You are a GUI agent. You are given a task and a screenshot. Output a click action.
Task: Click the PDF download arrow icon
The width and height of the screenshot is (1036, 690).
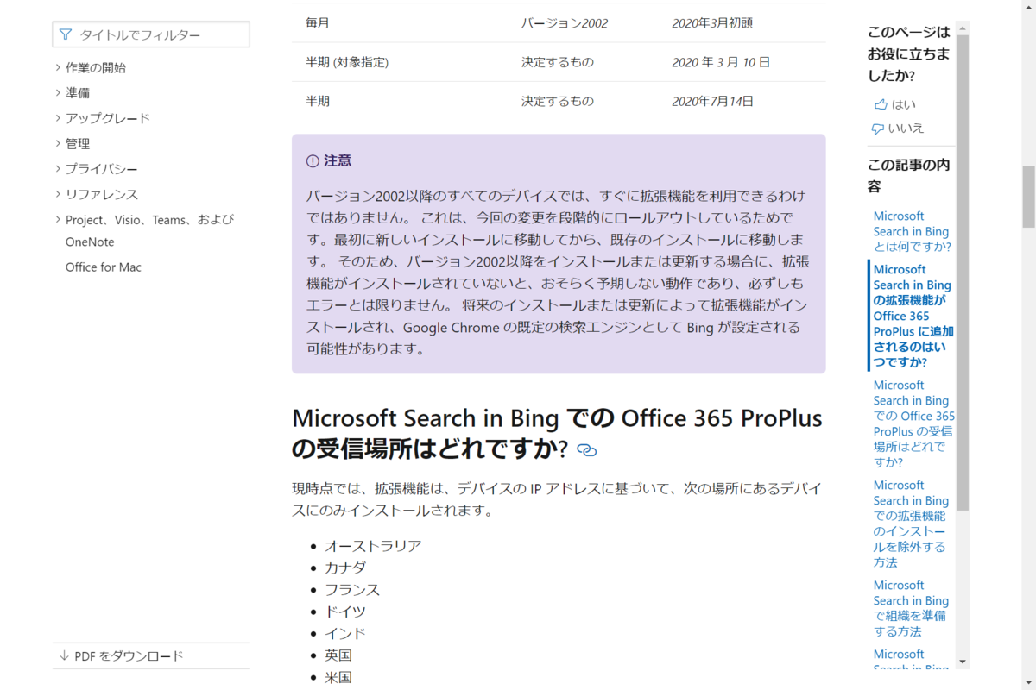64,655
